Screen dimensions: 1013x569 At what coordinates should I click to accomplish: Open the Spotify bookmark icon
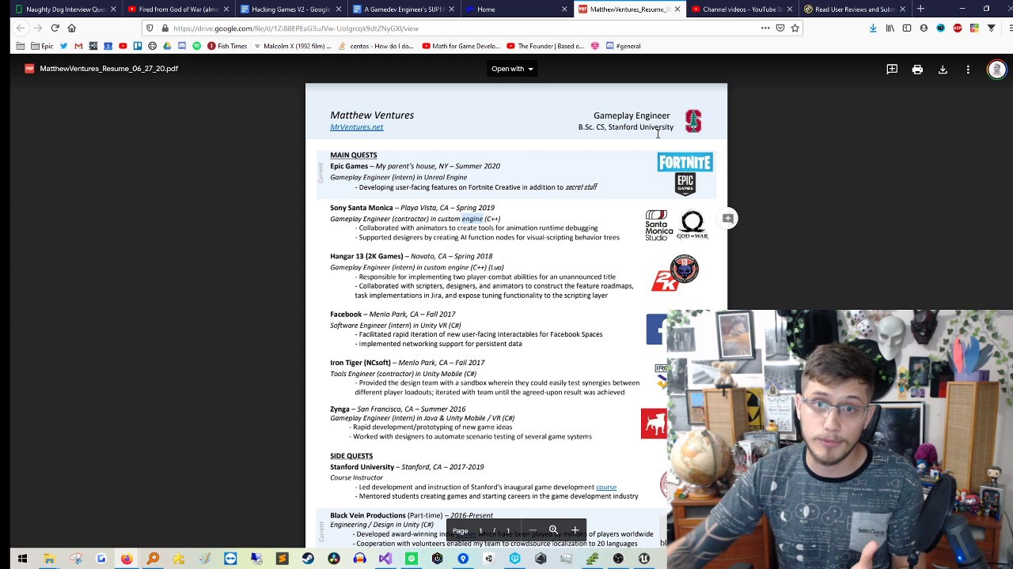tap(196, 46)
